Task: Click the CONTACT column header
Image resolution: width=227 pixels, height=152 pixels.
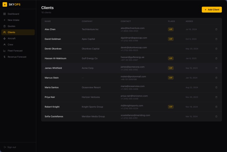Action: tap(126, 21)
